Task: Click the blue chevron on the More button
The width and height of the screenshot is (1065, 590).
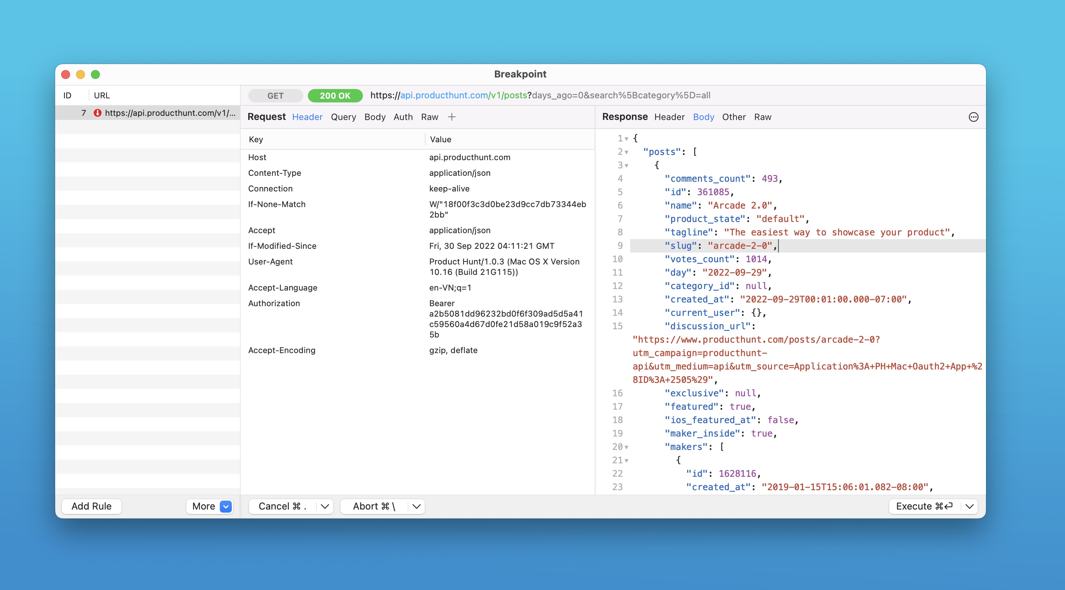Action: 225,506
